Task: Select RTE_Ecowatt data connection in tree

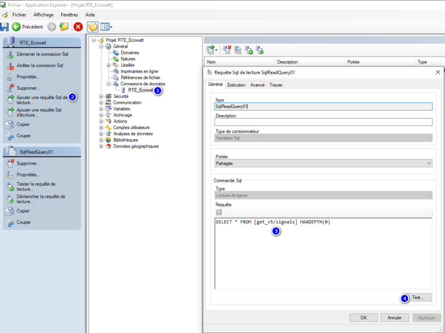Action: (x=141, y=90)
